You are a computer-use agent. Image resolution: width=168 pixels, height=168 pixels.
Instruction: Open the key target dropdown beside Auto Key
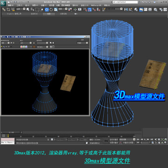pos(127,140)
